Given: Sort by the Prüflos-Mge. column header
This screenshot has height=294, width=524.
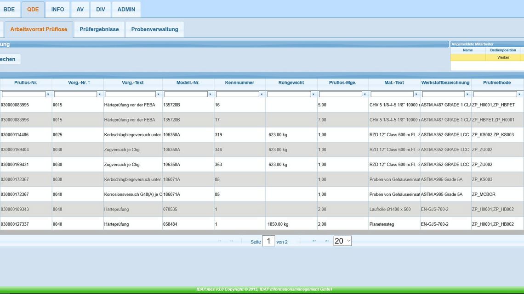Looking at the screenshot, I should click(342, 83).
